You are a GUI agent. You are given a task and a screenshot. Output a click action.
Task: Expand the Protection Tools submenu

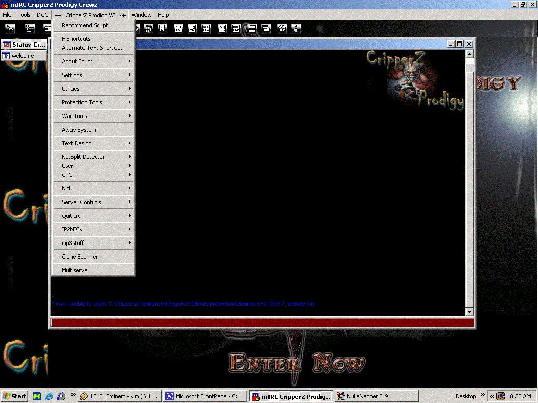click(x=94, y=102)
